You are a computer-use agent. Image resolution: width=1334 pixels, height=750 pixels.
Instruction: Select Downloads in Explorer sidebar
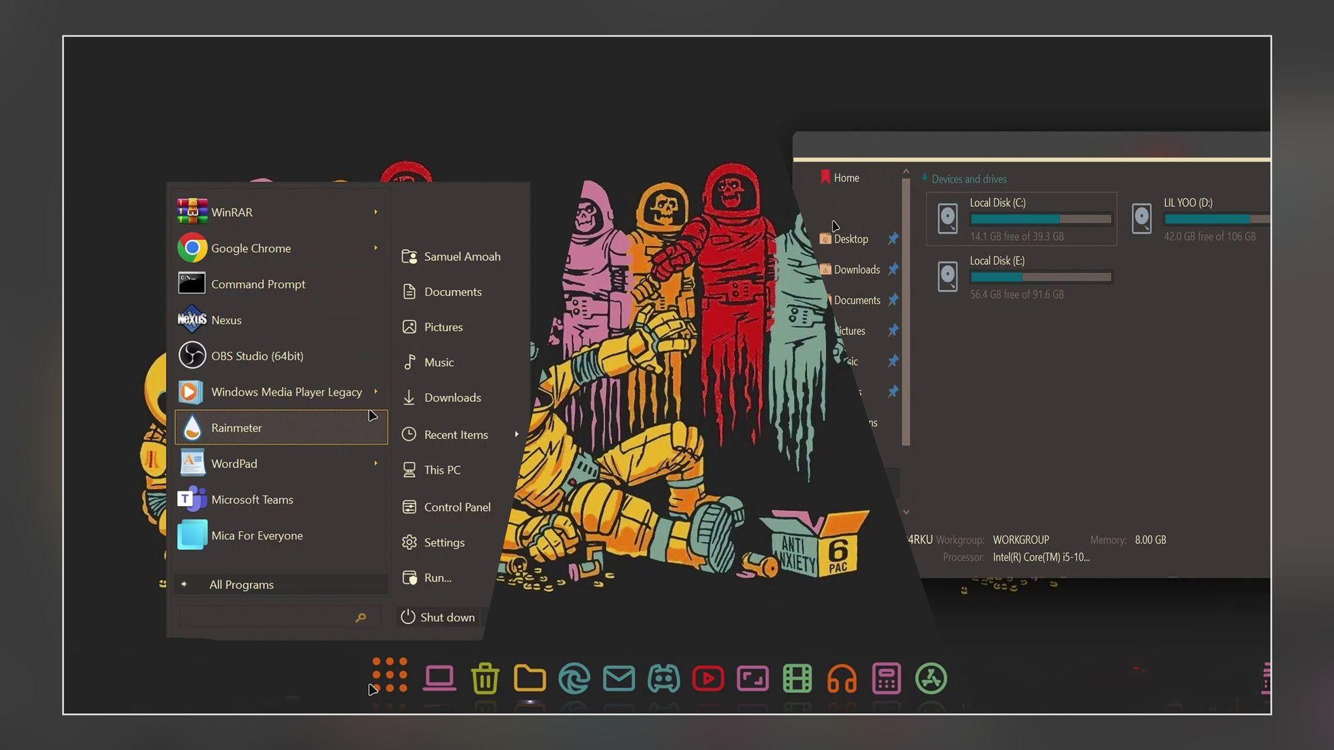tap(850, 269)
